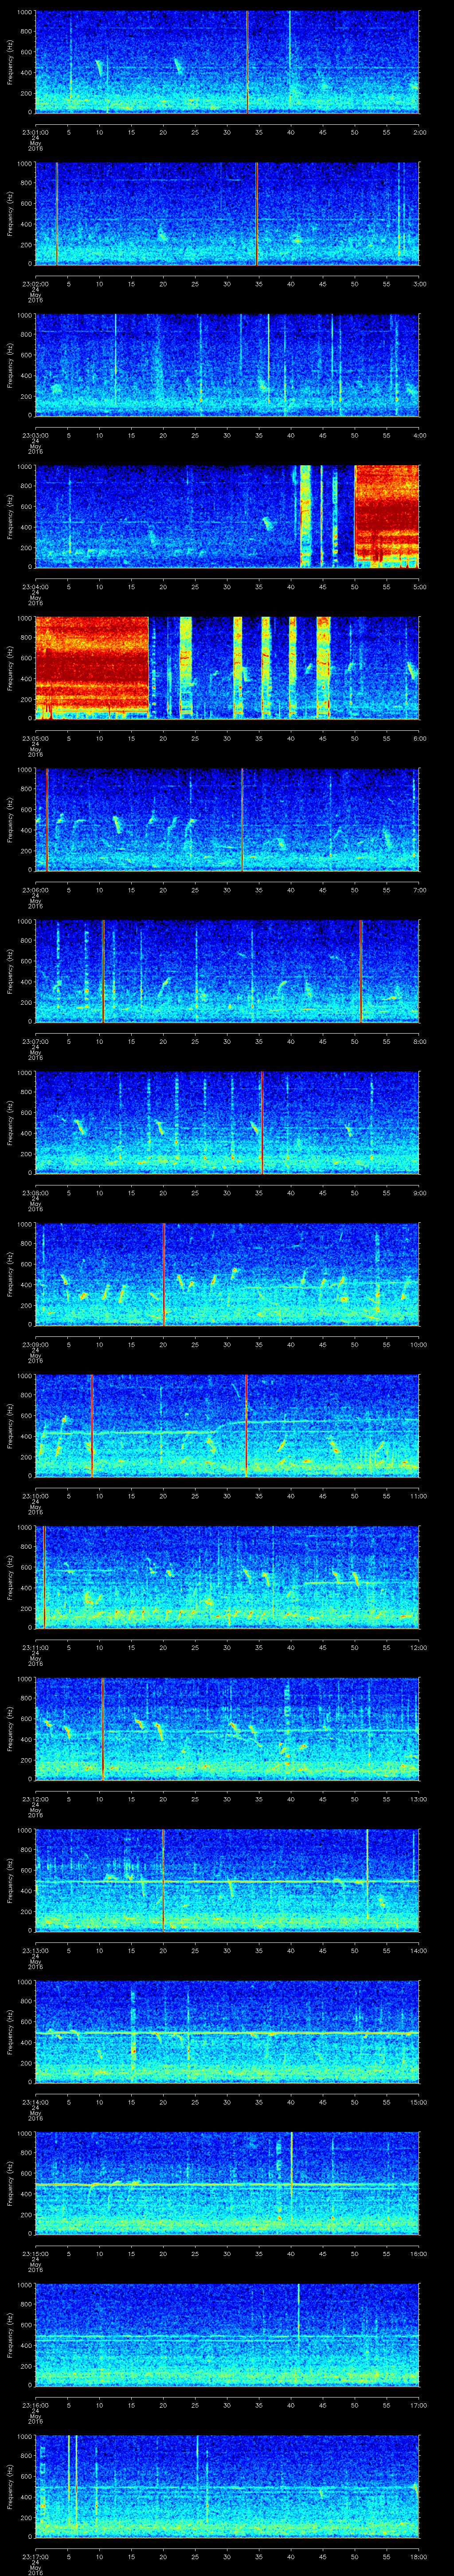The image size is (454, 2576).
Task: Click the 23:01:00 start time label
Action: 35,132
